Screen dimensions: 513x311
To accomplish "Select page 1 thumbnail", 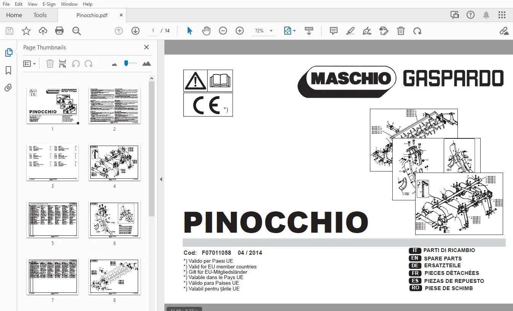I will click(53, 105).
